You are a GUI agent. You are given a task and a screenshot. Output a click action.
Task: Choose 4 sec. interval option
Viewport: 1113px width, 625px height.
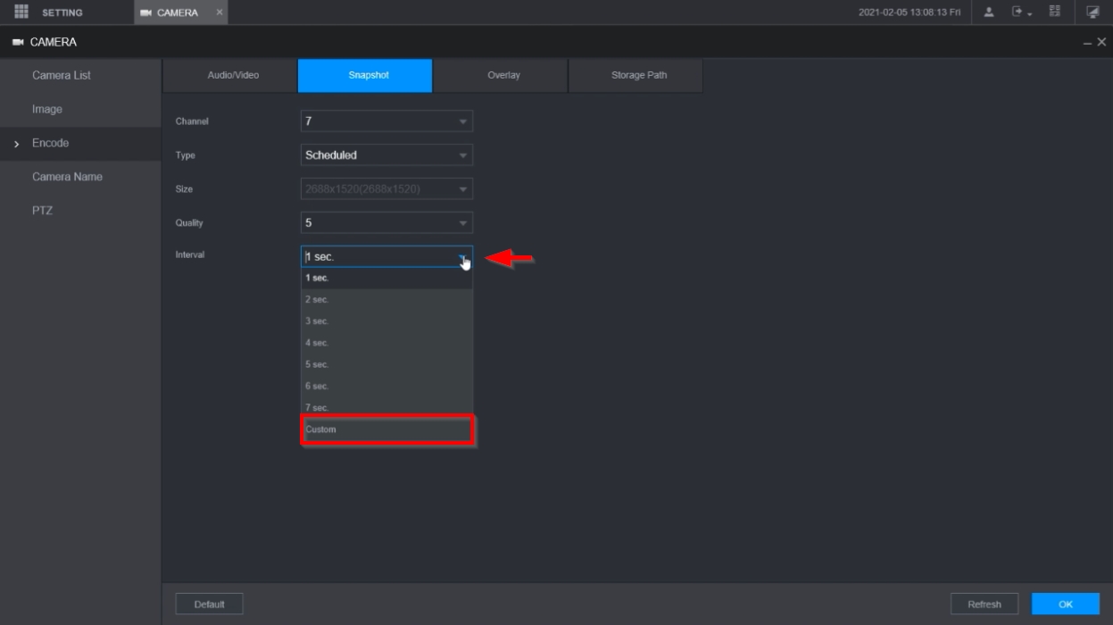click(x=386, y=343)
